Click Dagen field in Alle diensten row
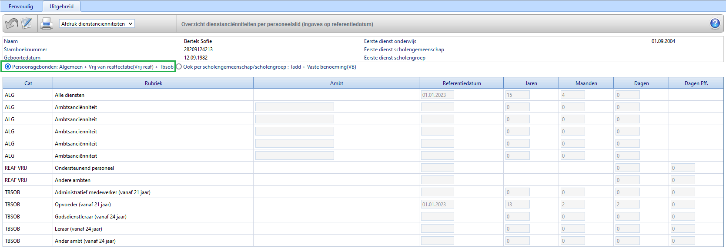This screenshot has width=726, height=248. coord(628,95)
